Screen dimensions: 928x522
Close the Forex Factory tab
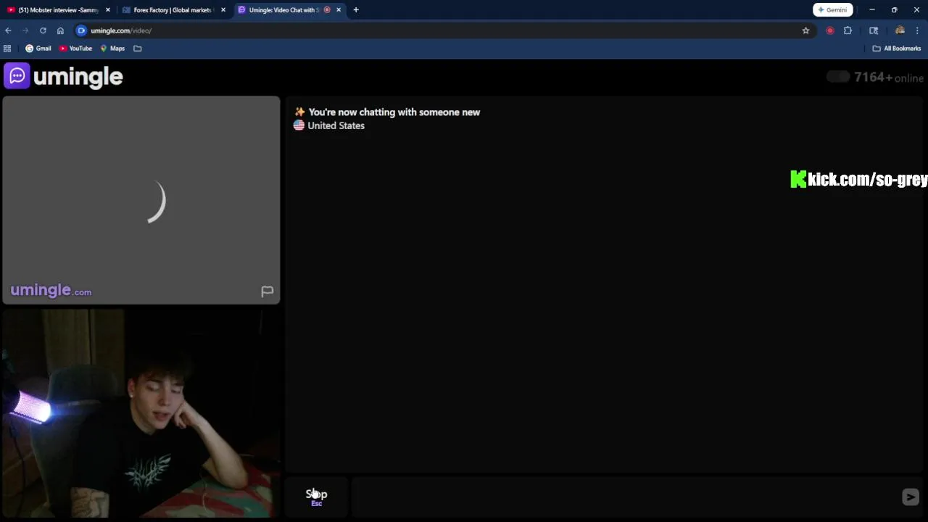pyautogui.click(x=223, y=10)
